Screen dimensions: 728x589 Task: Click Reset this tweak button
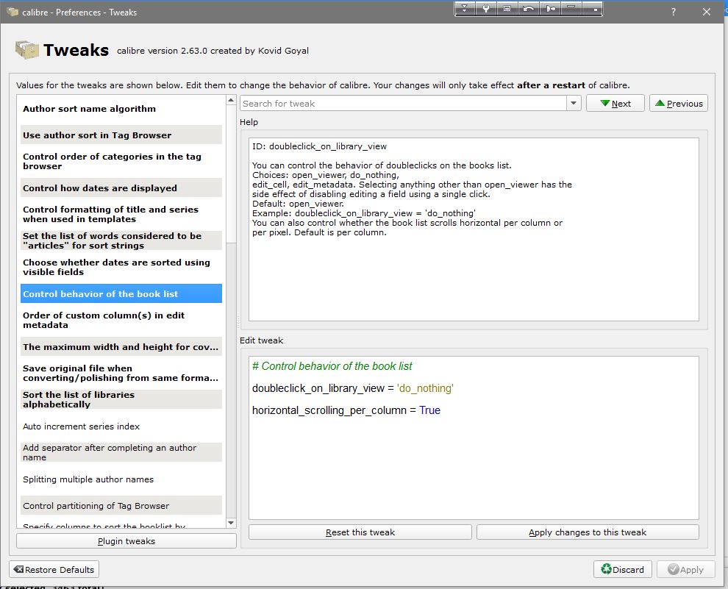360,532
